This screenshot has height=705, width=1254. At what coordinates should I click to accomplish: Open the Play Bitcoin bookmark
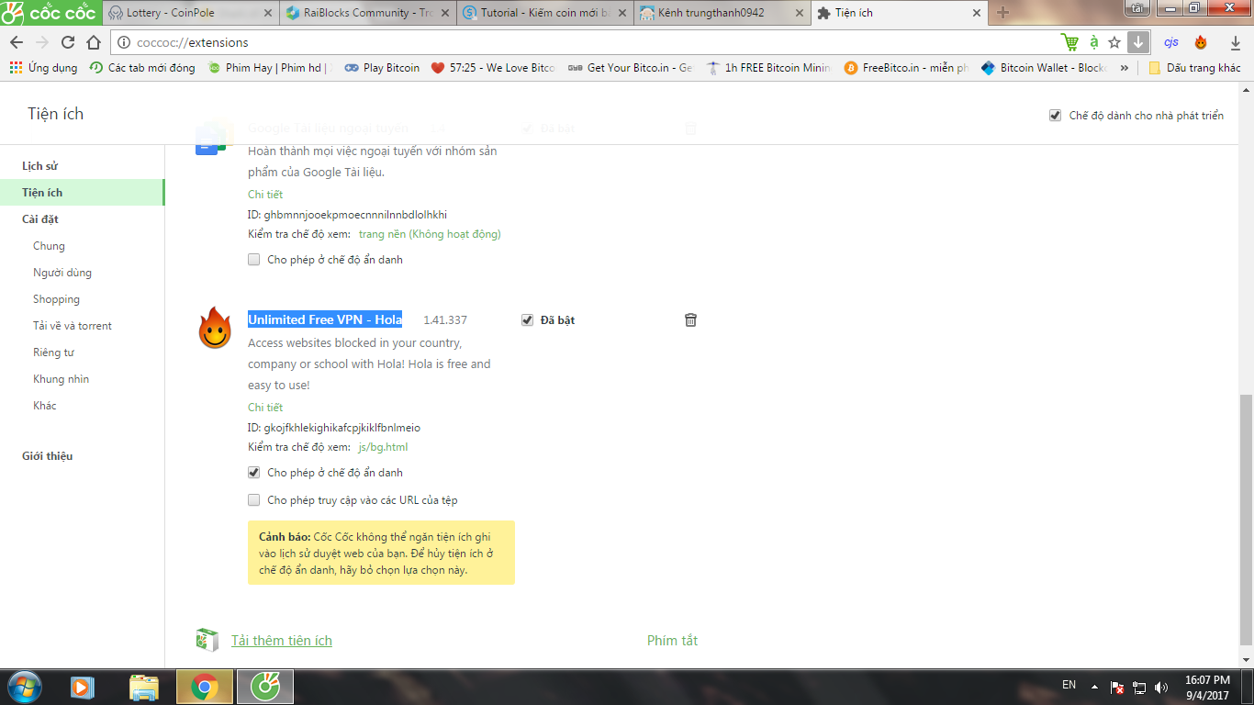tap(382, 68)
